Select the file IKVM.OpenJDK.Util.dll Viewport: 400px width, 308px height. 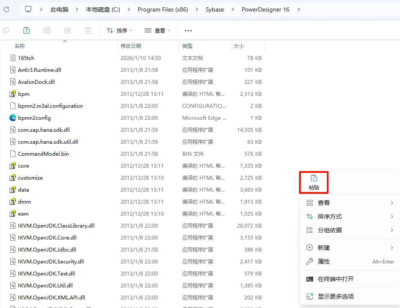click(45, 286)
